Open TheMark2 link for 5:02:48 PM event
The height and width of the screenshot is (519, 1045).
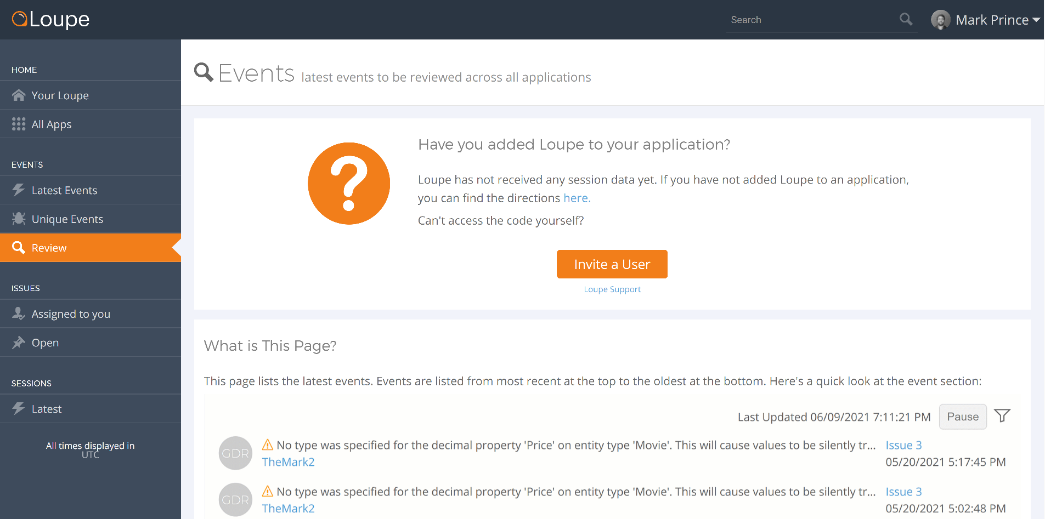(289, 509)
